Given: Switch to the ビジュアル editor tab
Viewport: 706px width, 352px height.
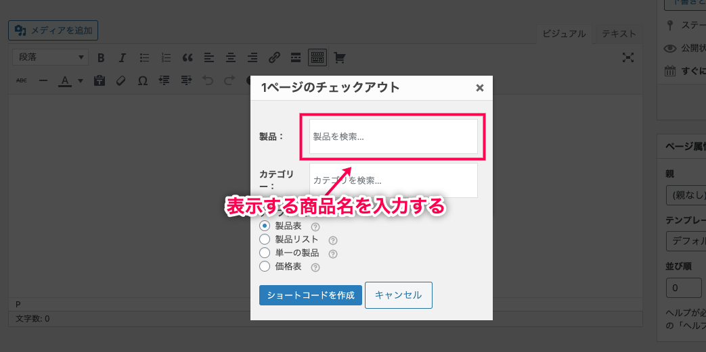Looking at the screenshot, I should (x=564, y=34).
